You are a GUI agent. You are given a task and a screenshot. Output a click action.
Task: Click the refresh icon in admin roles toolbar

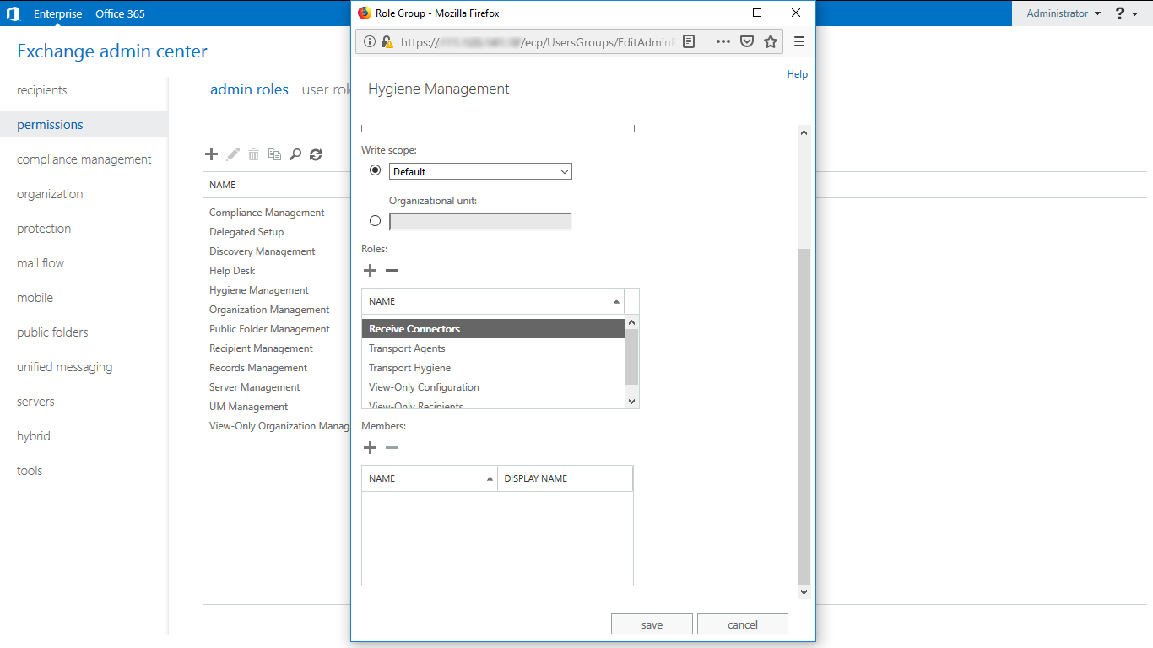316,154
